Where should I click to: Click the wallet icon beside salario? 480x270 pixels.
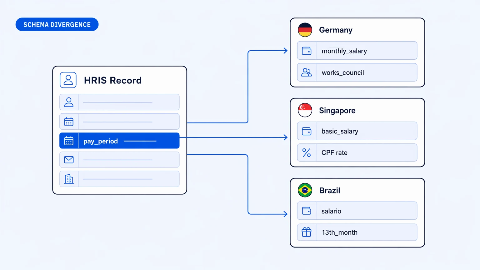tap(307, 211)
